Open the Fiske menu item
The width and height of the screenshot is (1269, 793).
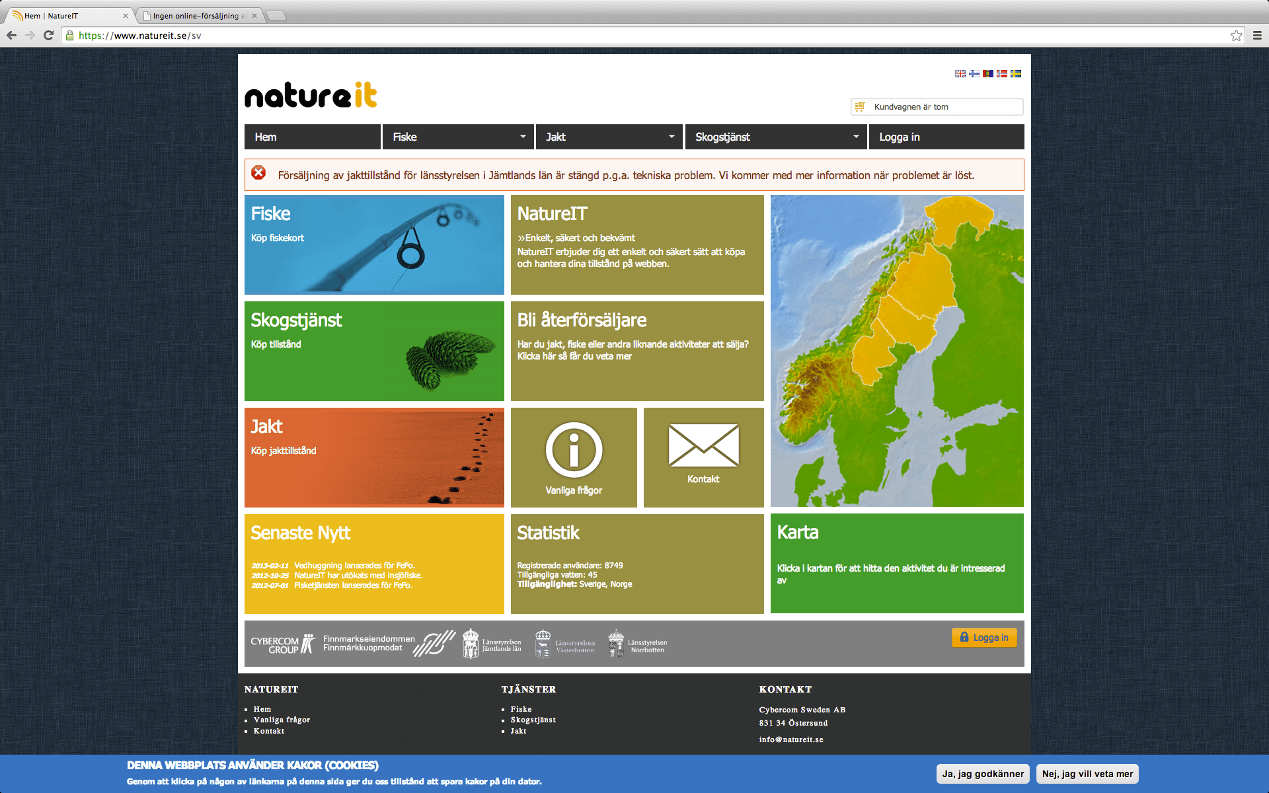pos(458,137)
